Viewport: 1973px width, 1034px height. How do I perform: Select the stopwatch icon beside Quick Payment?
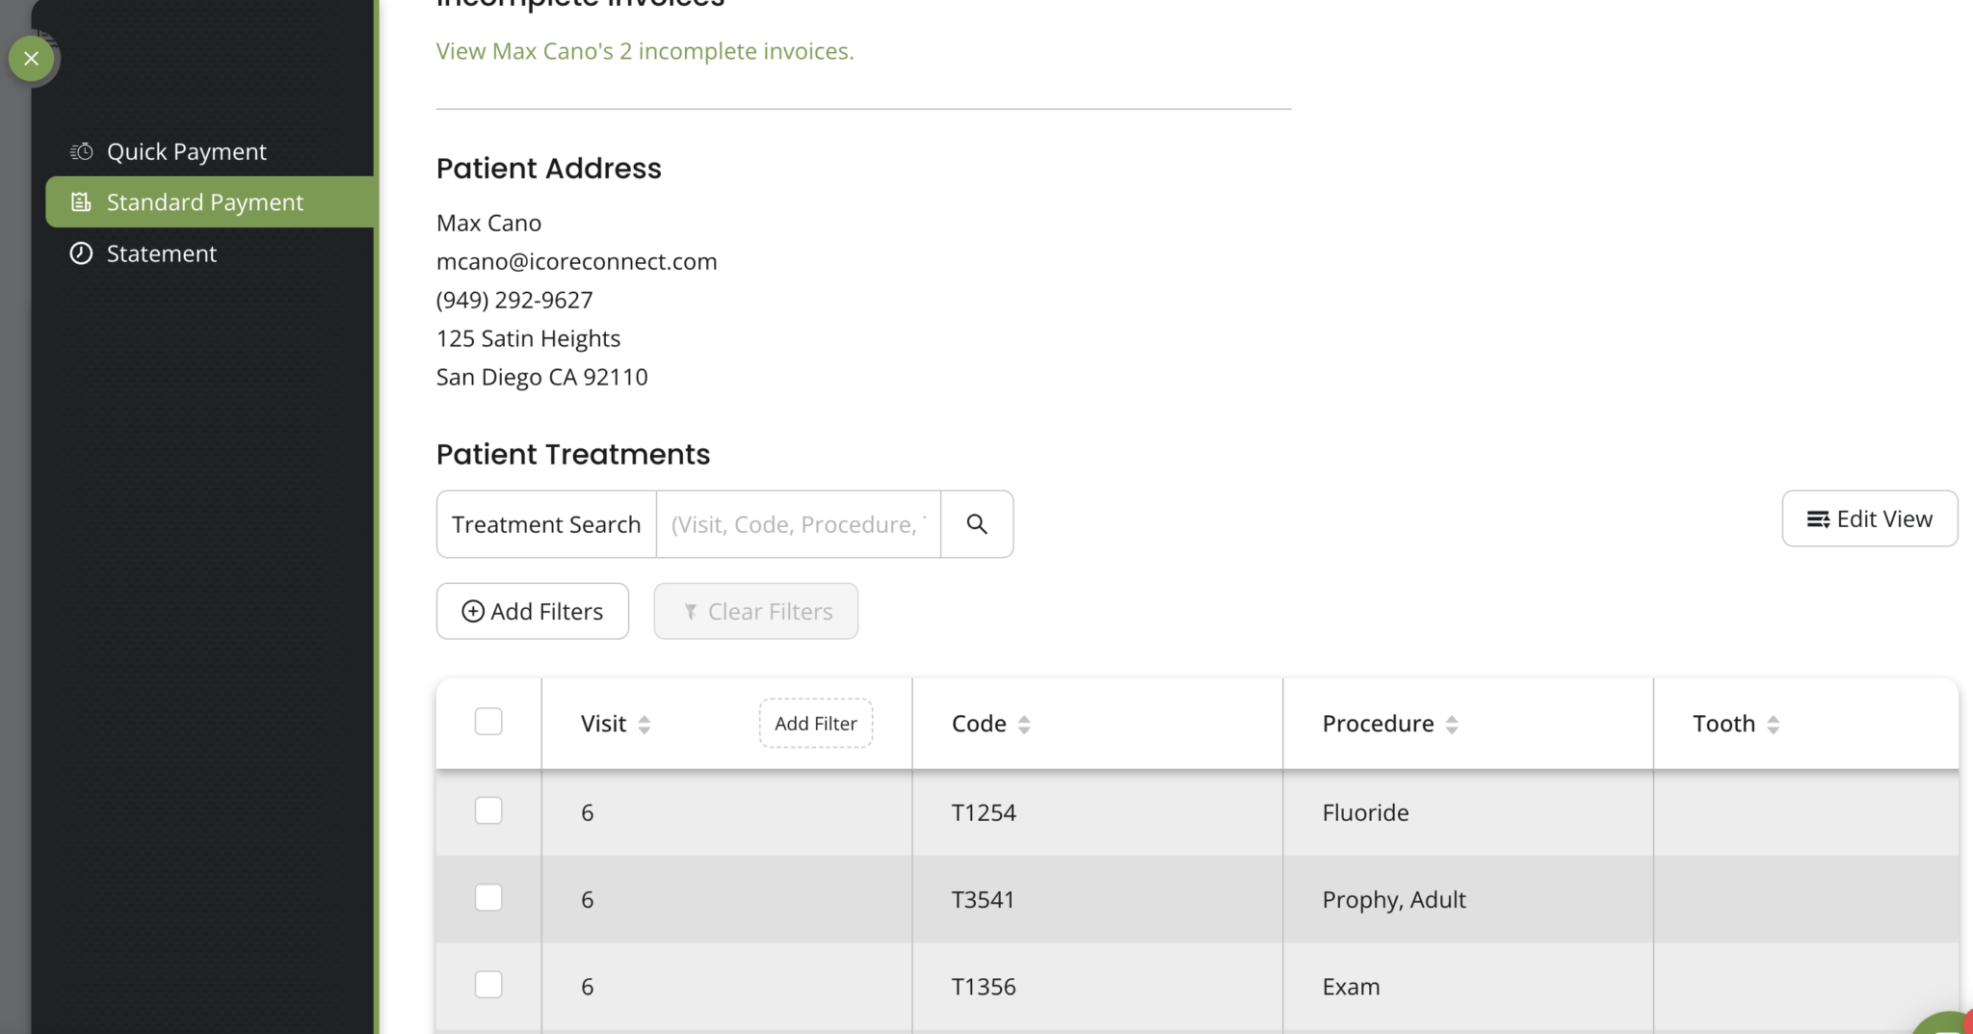[81, 150]
